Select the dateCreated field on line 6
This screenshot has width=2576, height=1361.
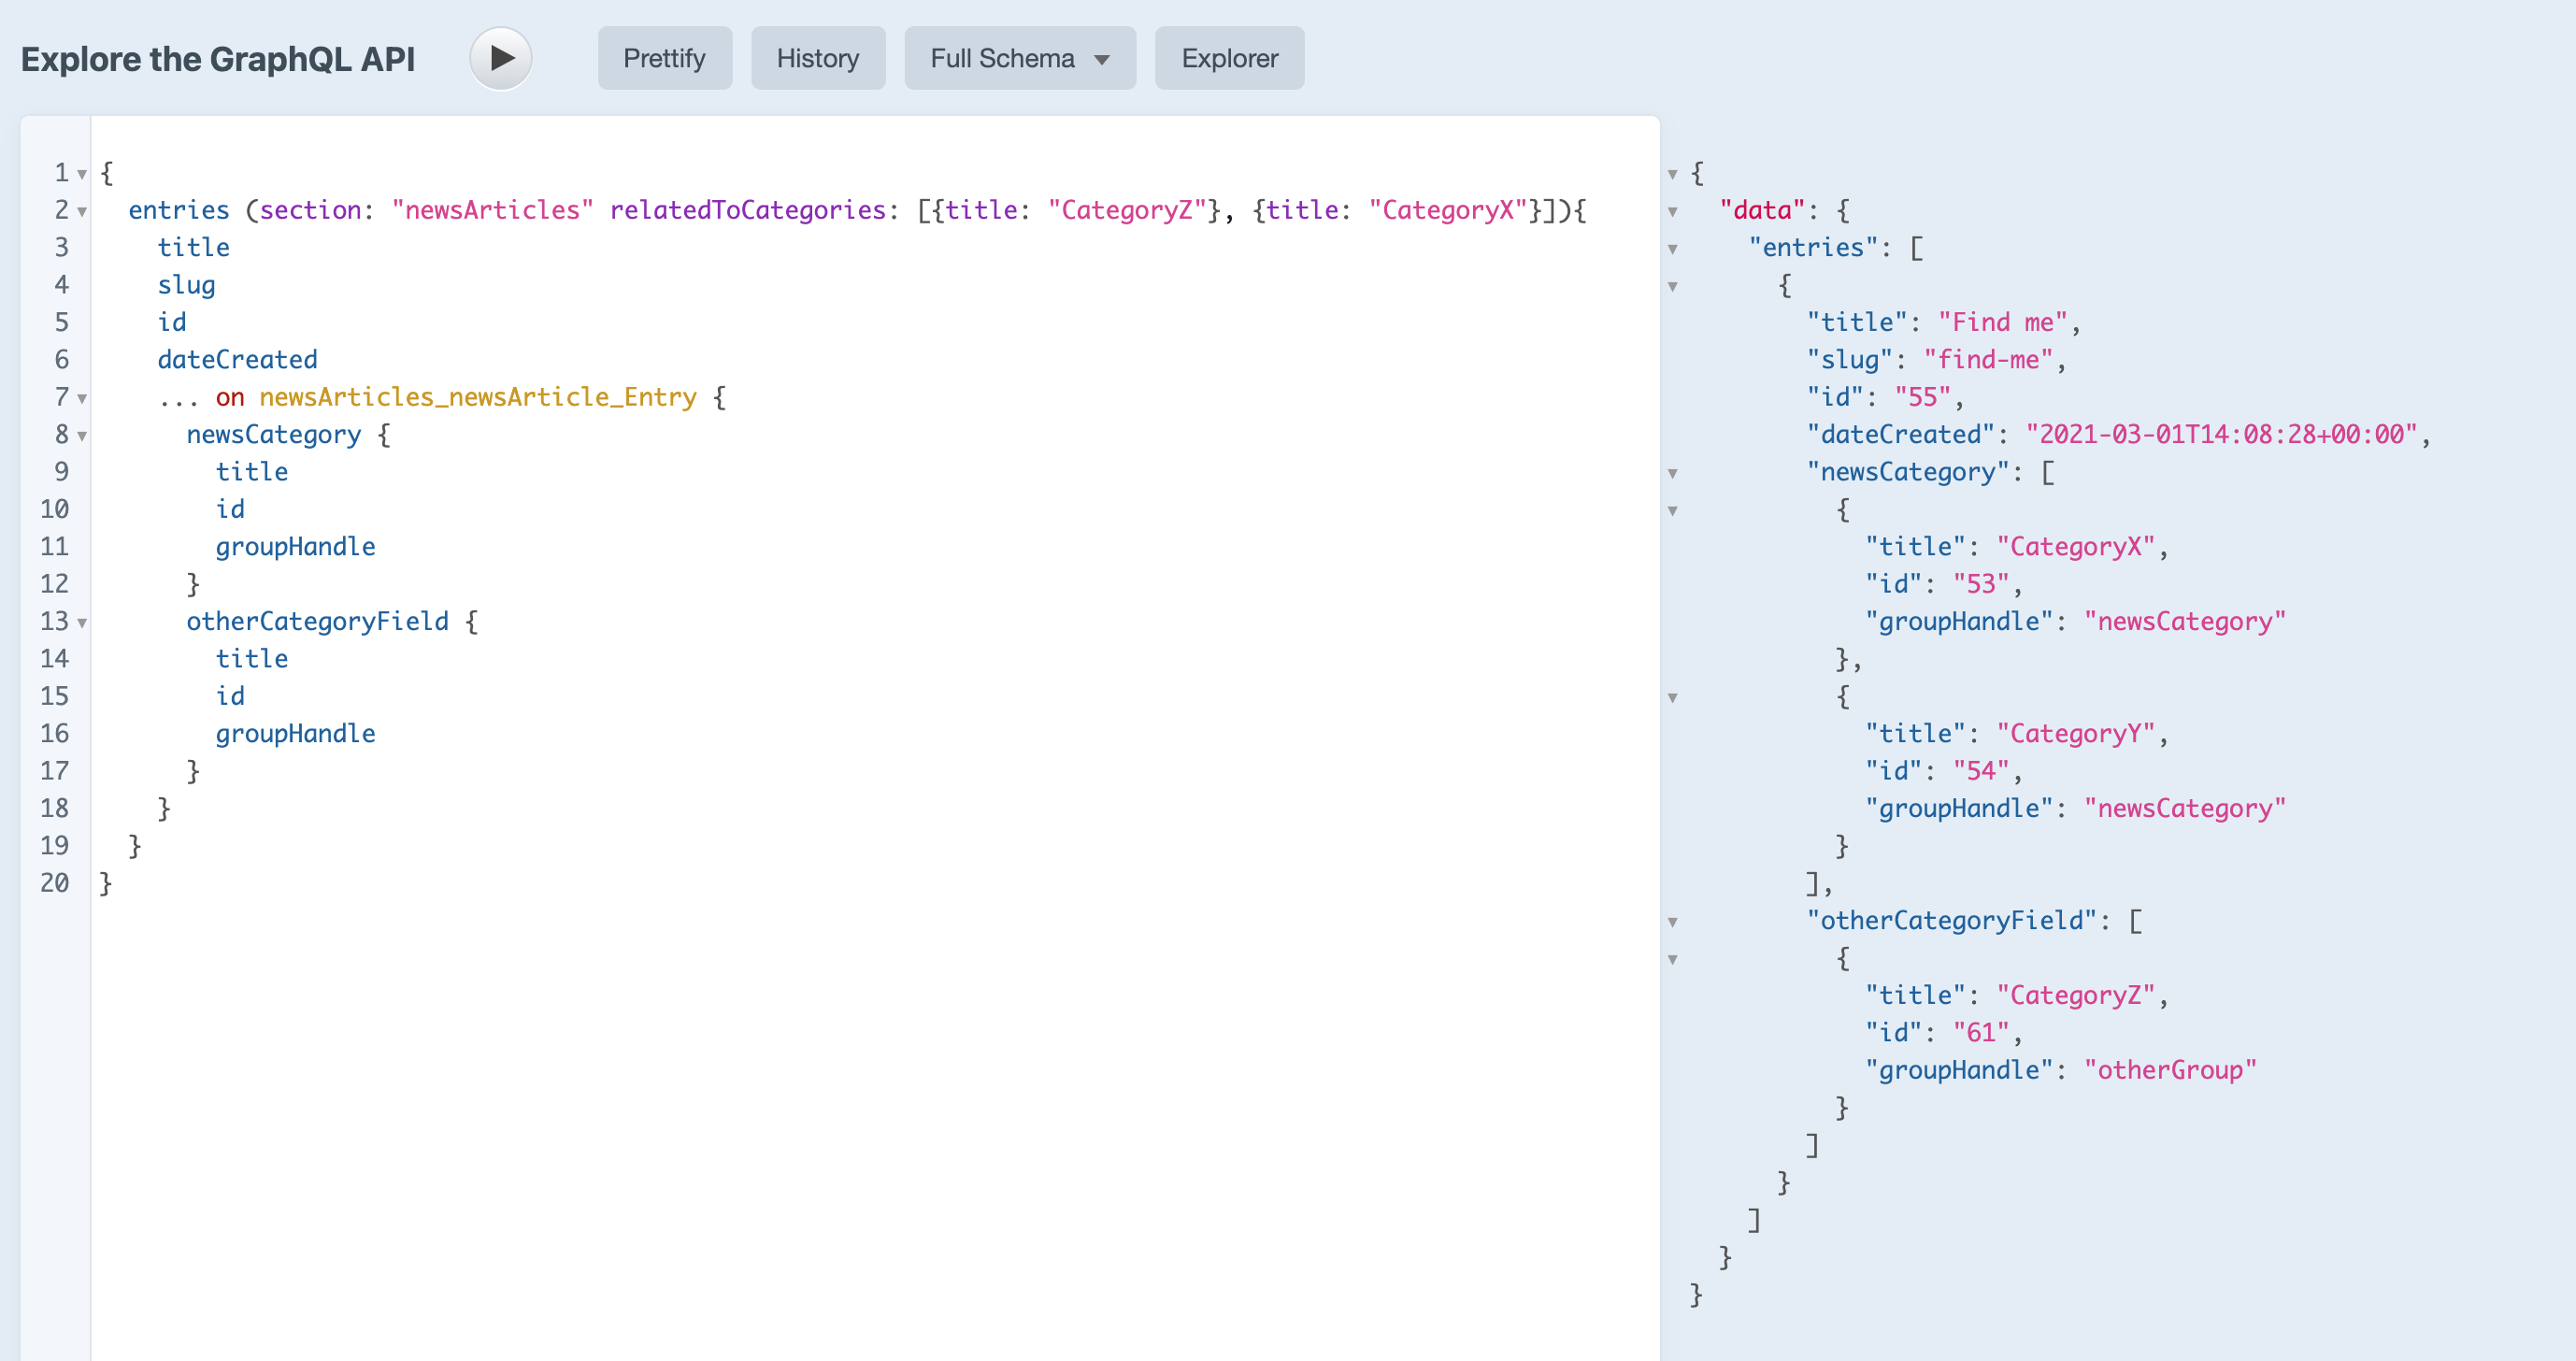point(237,360)
